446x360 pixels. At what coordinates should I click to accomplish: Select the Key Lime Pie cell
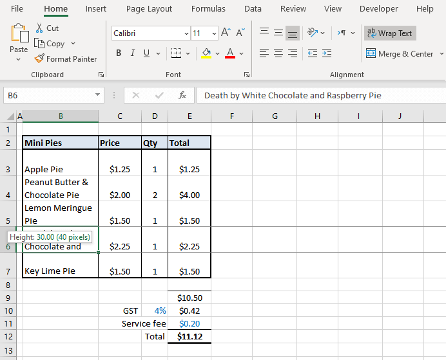tap(61, 265)
